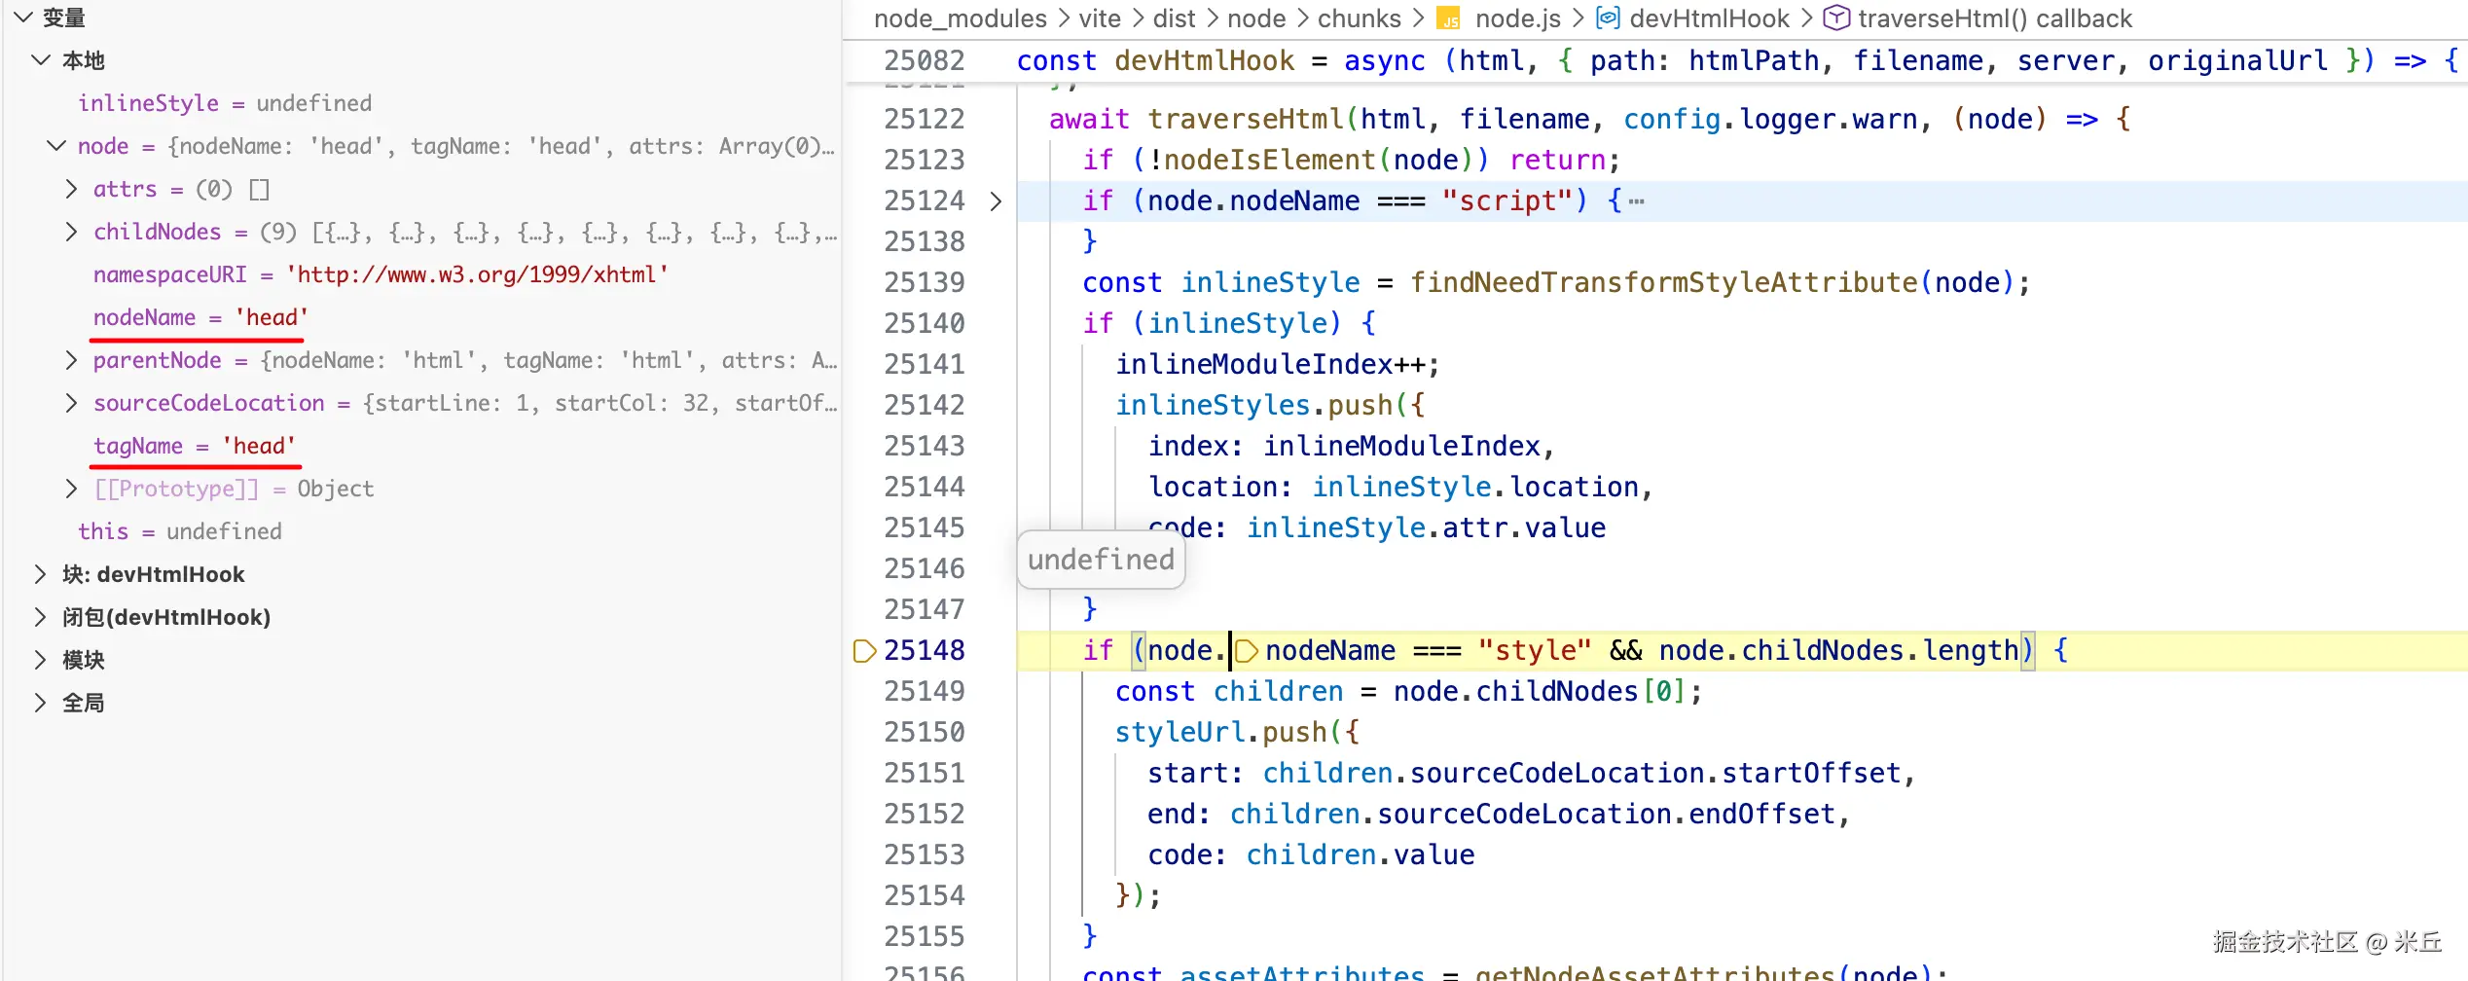Expand the [[Prototype]] entry
This screenshot has width=2468, height=981.
(x=71, y=489)
